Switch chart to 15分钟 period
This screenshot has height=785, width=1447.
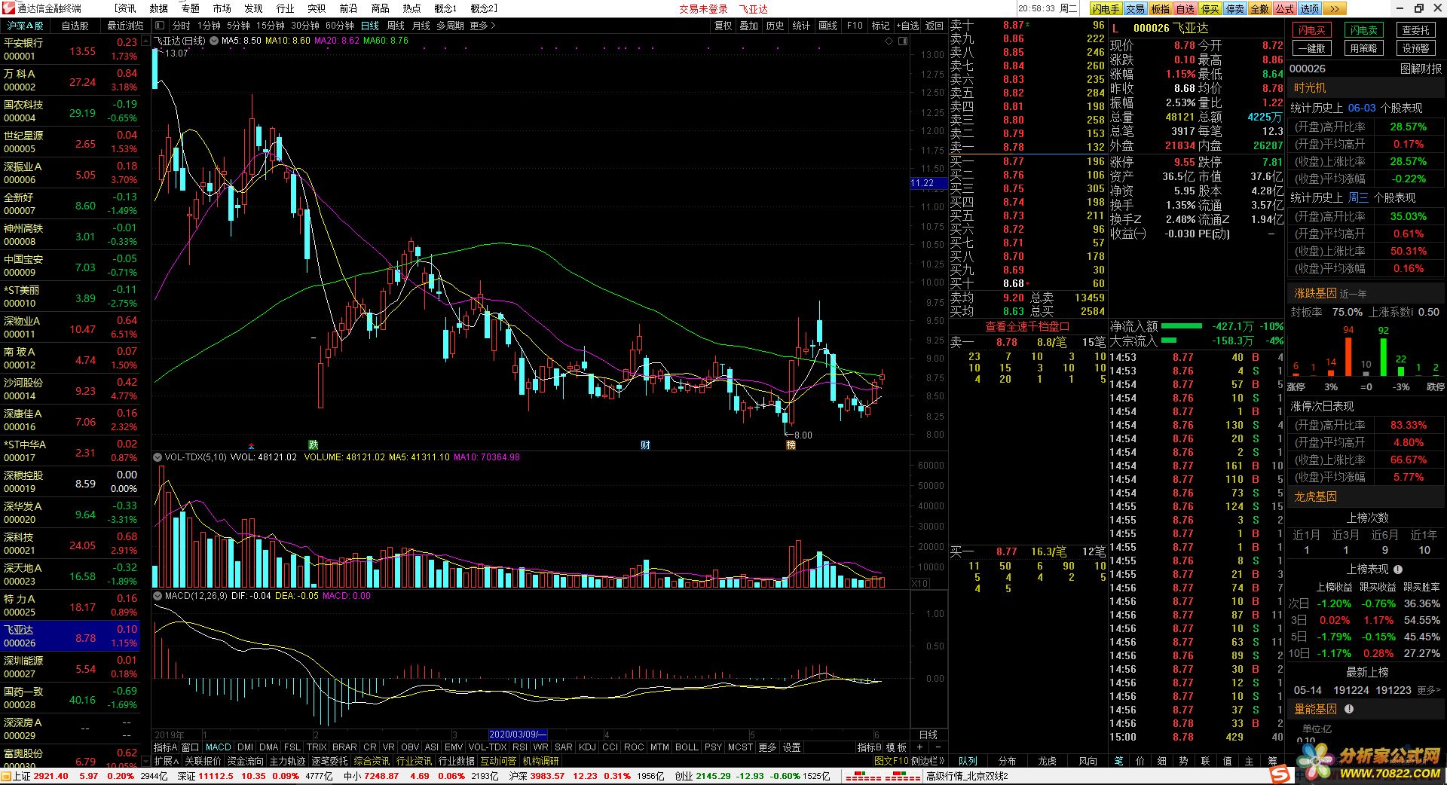coord(270,26)
